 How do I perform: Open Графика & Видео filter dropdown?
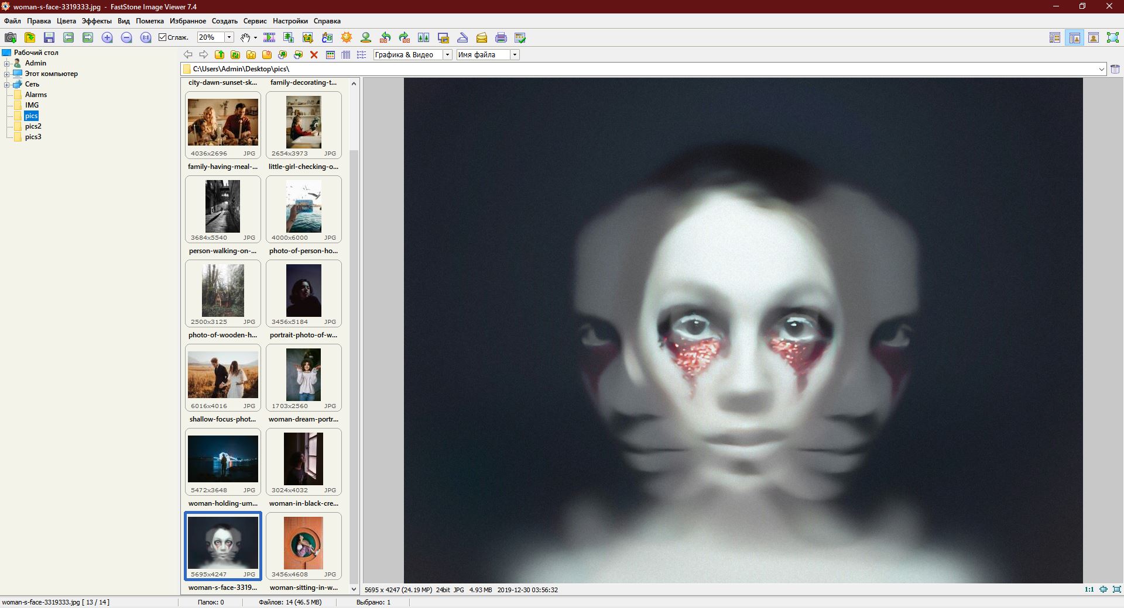click(x=448, y=54)
